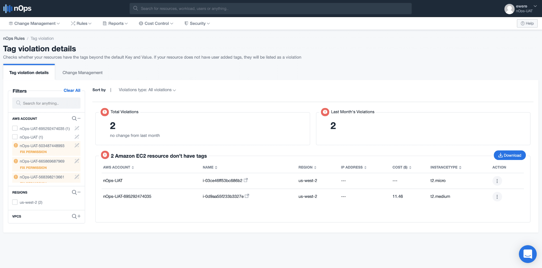Check the nOps-UAT (1) account filter

pos(15,137)
